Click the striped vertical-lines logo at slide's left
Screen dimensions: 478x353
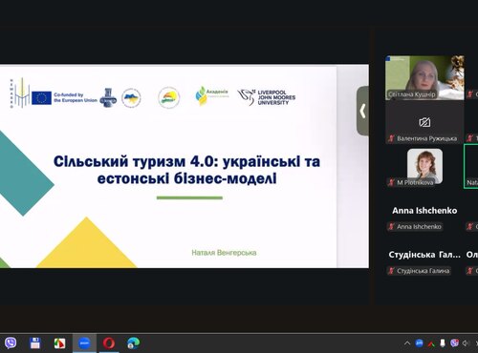20,93
